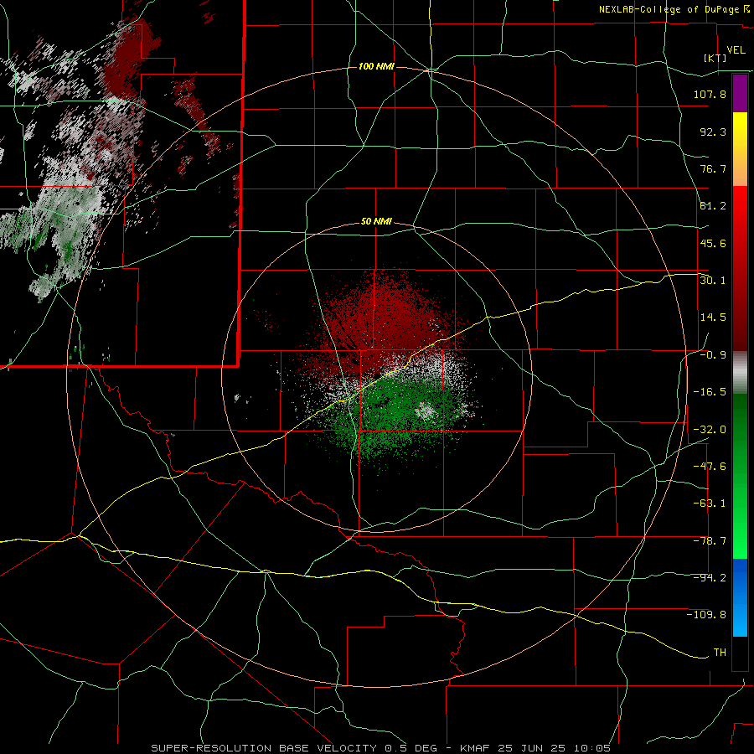Click the Super-Resolution Base Velocity caption
Screen dimensions: 754x754
[x=381, y=748]
